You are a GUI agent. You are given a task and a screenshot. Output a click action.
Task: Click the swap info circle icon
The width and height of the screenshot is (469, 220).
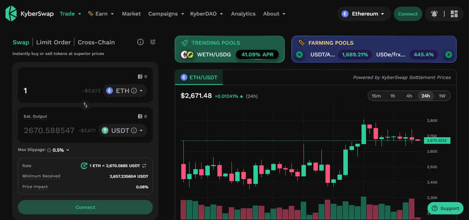140,42
